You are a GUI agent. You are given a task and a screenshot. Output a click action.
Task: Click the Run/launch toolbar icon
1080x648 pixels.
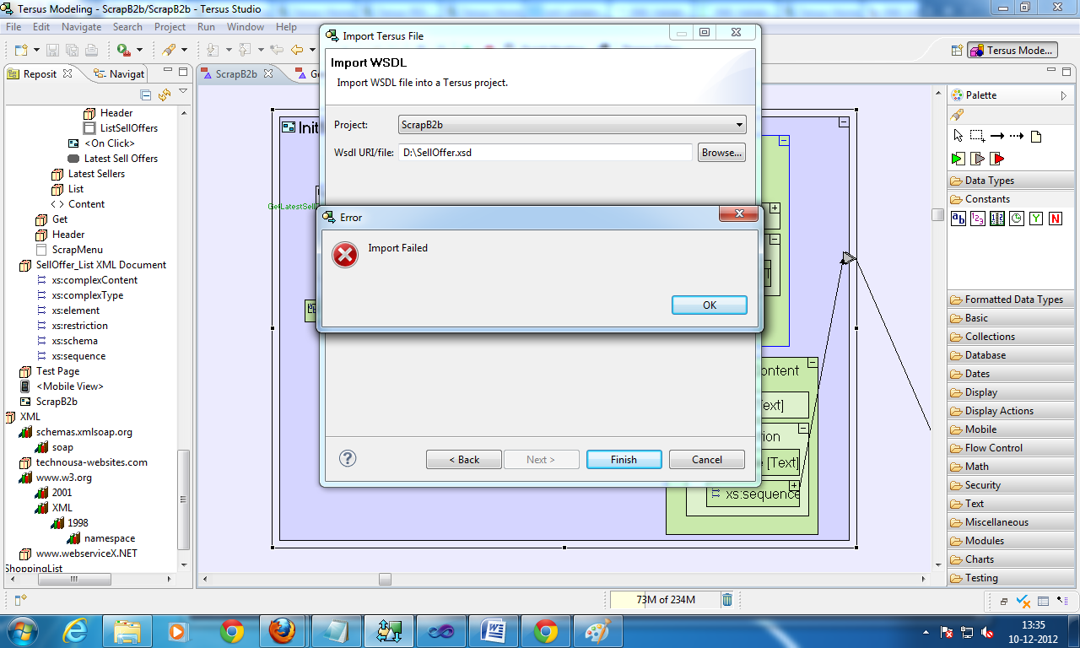pyautogui.click(x=124, y=50)
